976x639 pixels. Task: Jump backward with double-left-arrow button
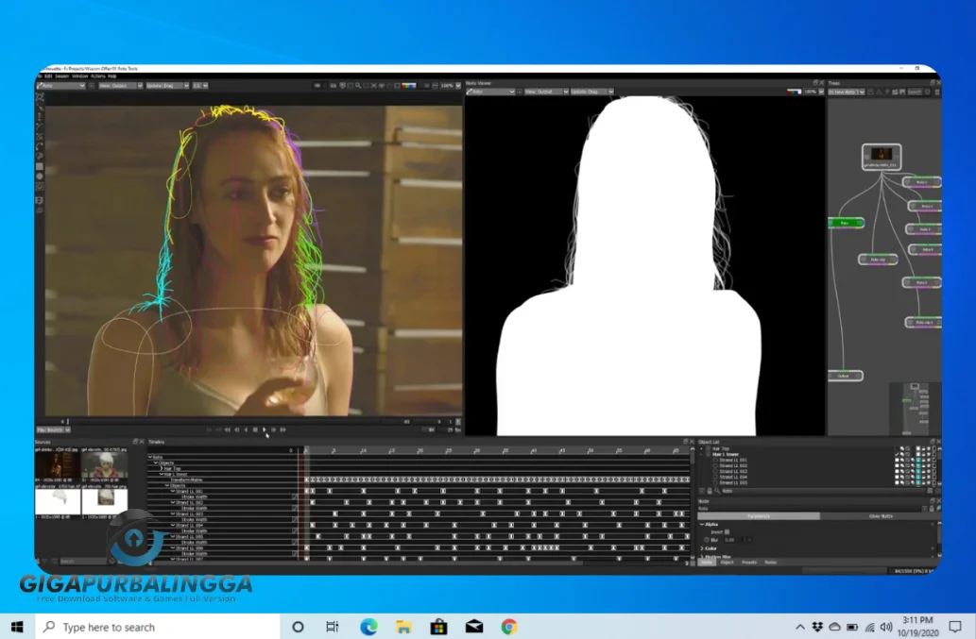227,429
